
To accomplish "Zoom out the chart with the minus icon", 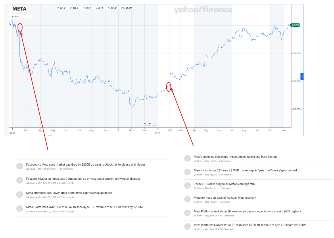I will [x=145, y=123].
